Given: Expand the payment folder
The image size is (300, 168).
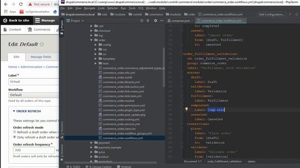Looking at the screenshot, I should point(91,143).
